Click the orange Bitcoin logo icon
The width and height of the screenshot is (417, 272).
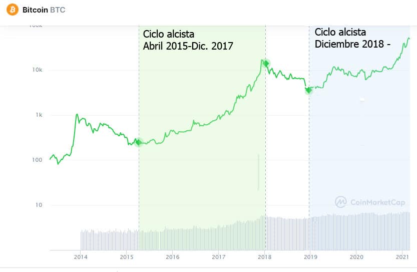tap(12, 10)
